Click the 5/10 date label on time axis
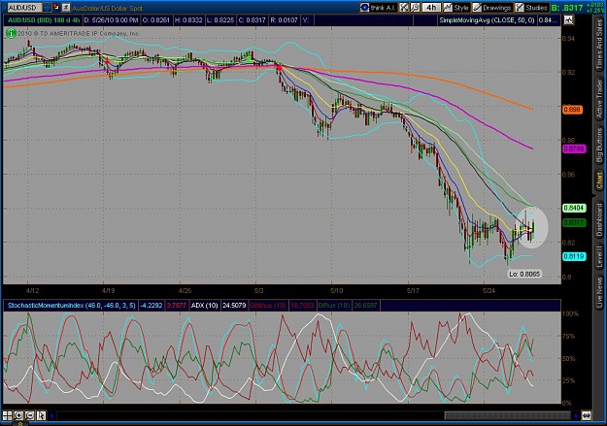Image resolution: width=607 pixels, height=426 pixels. click(337, 291)
